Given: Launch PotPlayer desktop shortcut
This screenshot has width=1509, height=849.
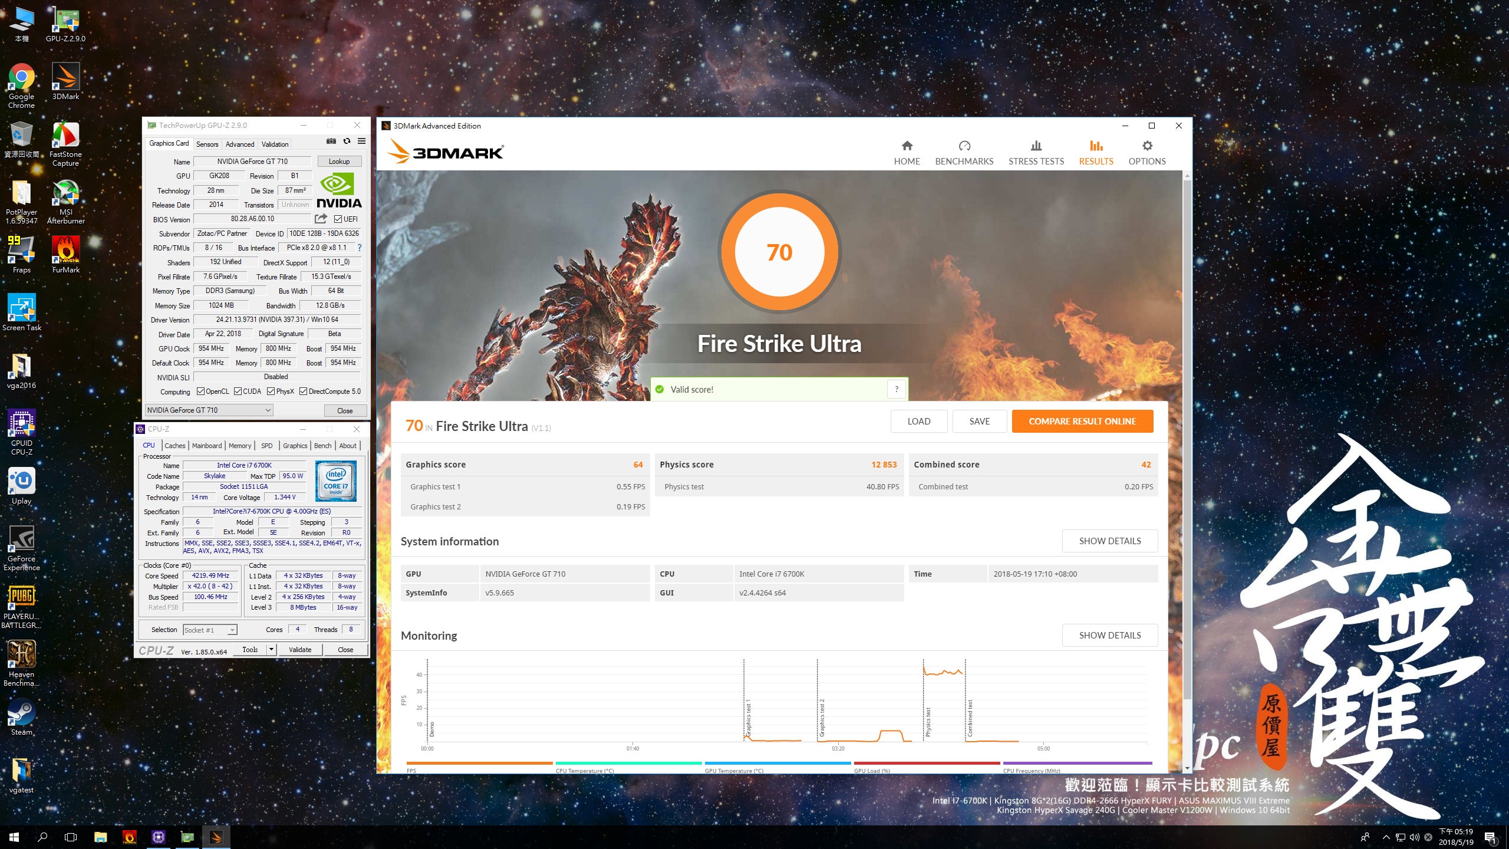Looking at the screenshot, I should point(21,202).
